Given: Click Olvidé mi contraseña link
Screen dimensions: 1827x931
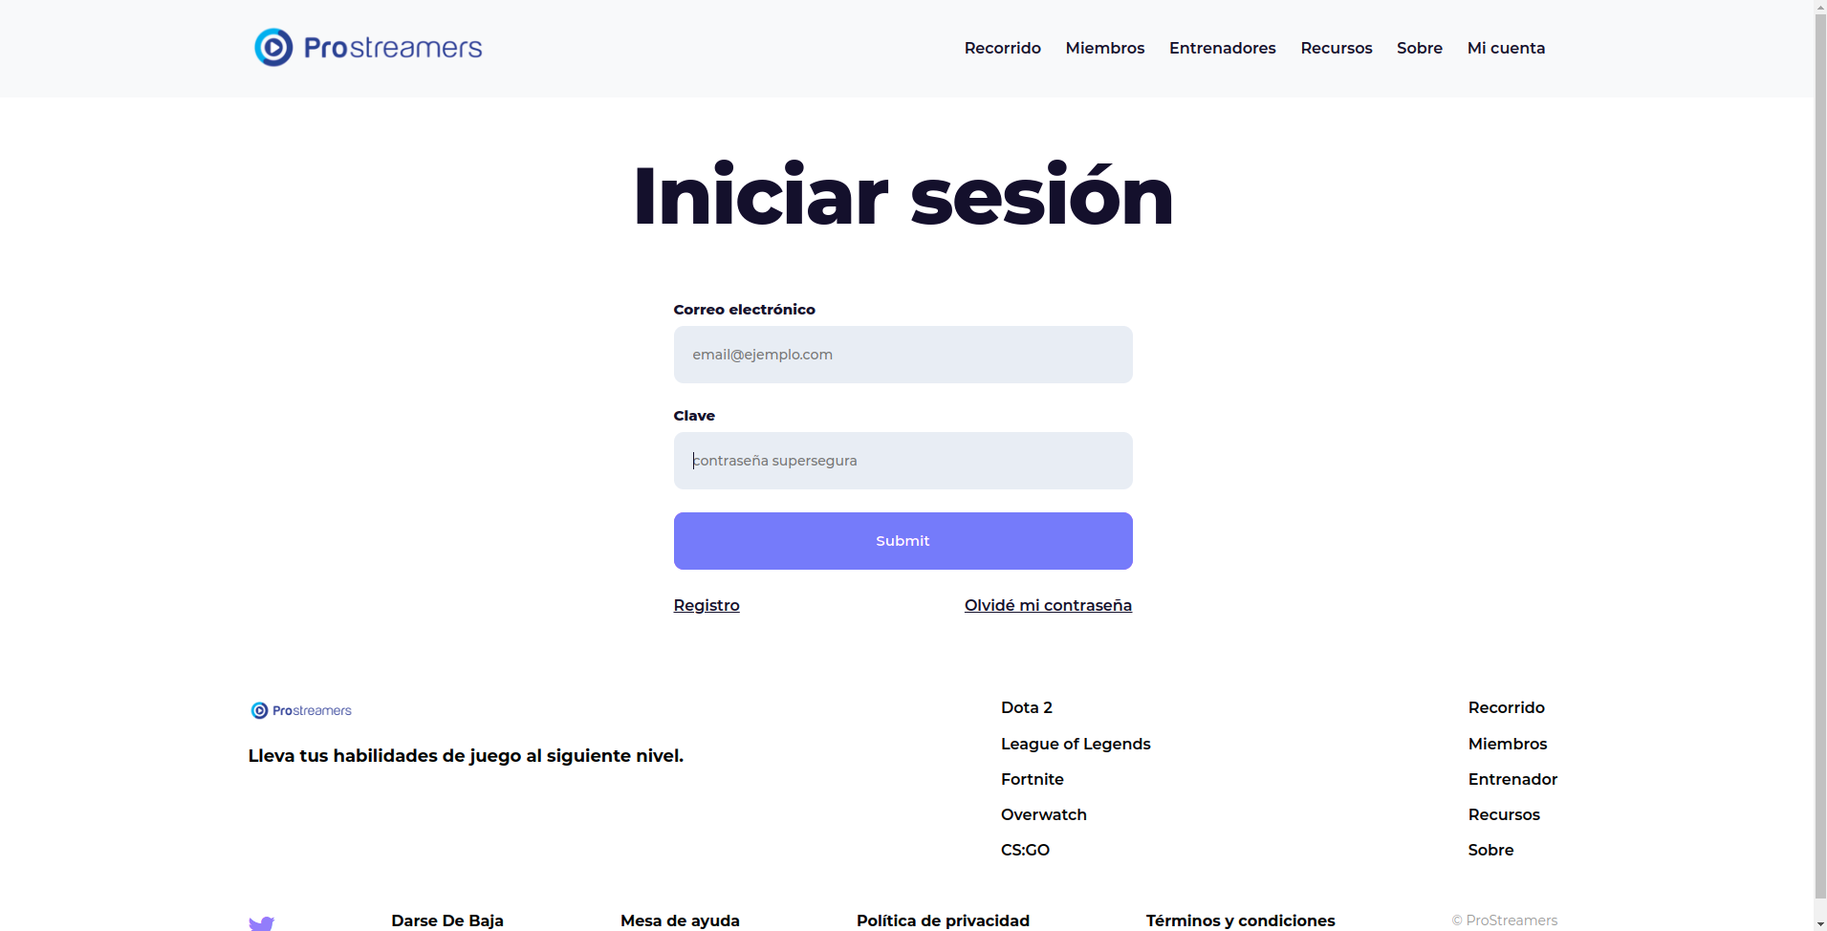Looking at the screenshot, I should pyautogui.click(x=1048, y=605).
